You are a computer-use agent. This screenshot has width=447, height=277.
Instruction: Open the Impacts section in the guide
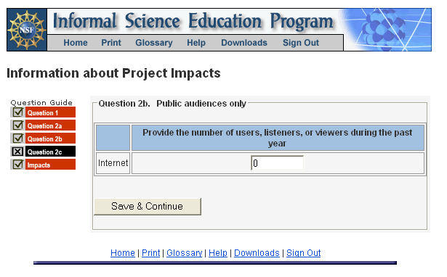tap(50, 165)
